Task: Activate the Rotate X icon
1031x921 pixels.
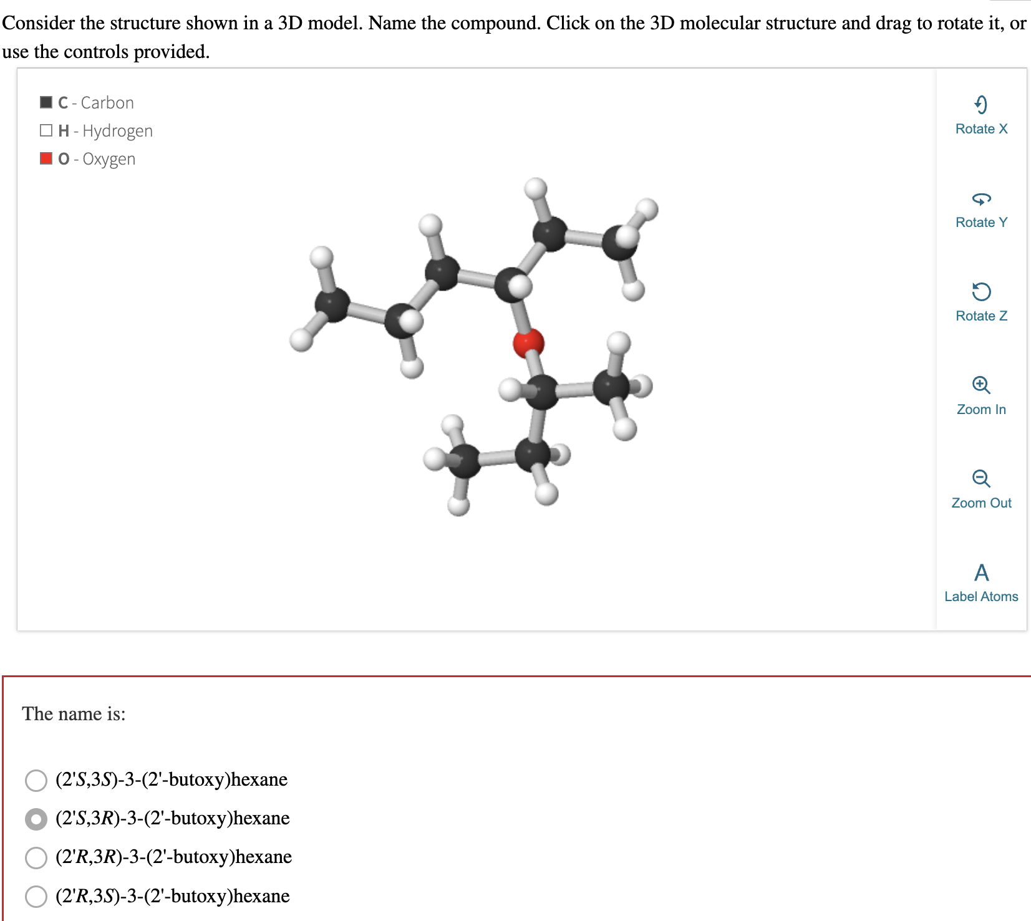Action: [x=981, y=105]
